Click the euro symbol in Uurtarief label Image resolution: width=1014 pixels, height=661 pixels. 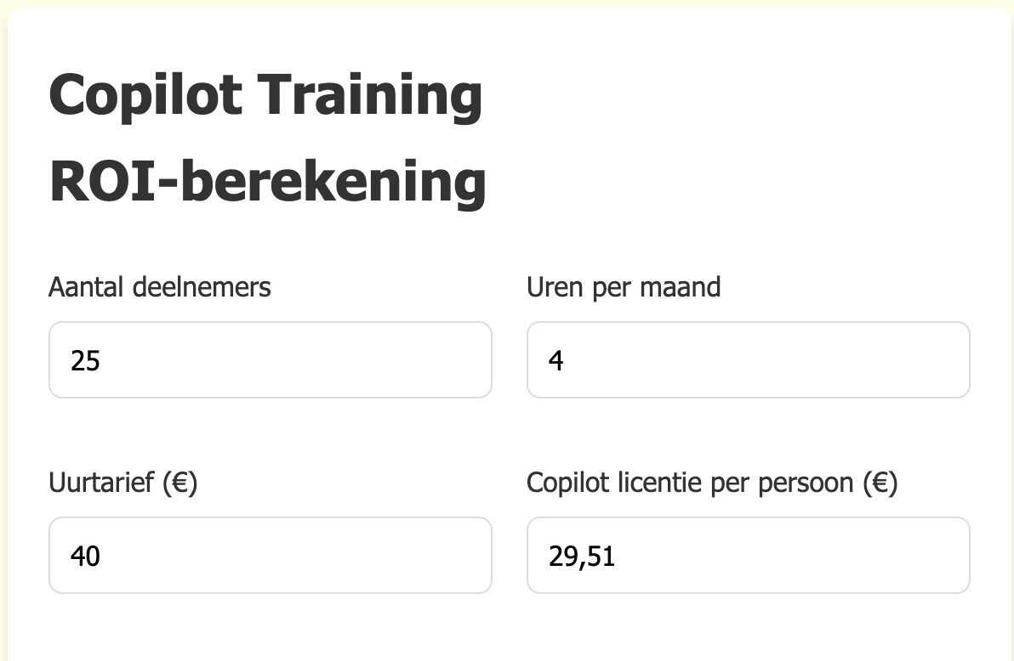coord(180,483)
